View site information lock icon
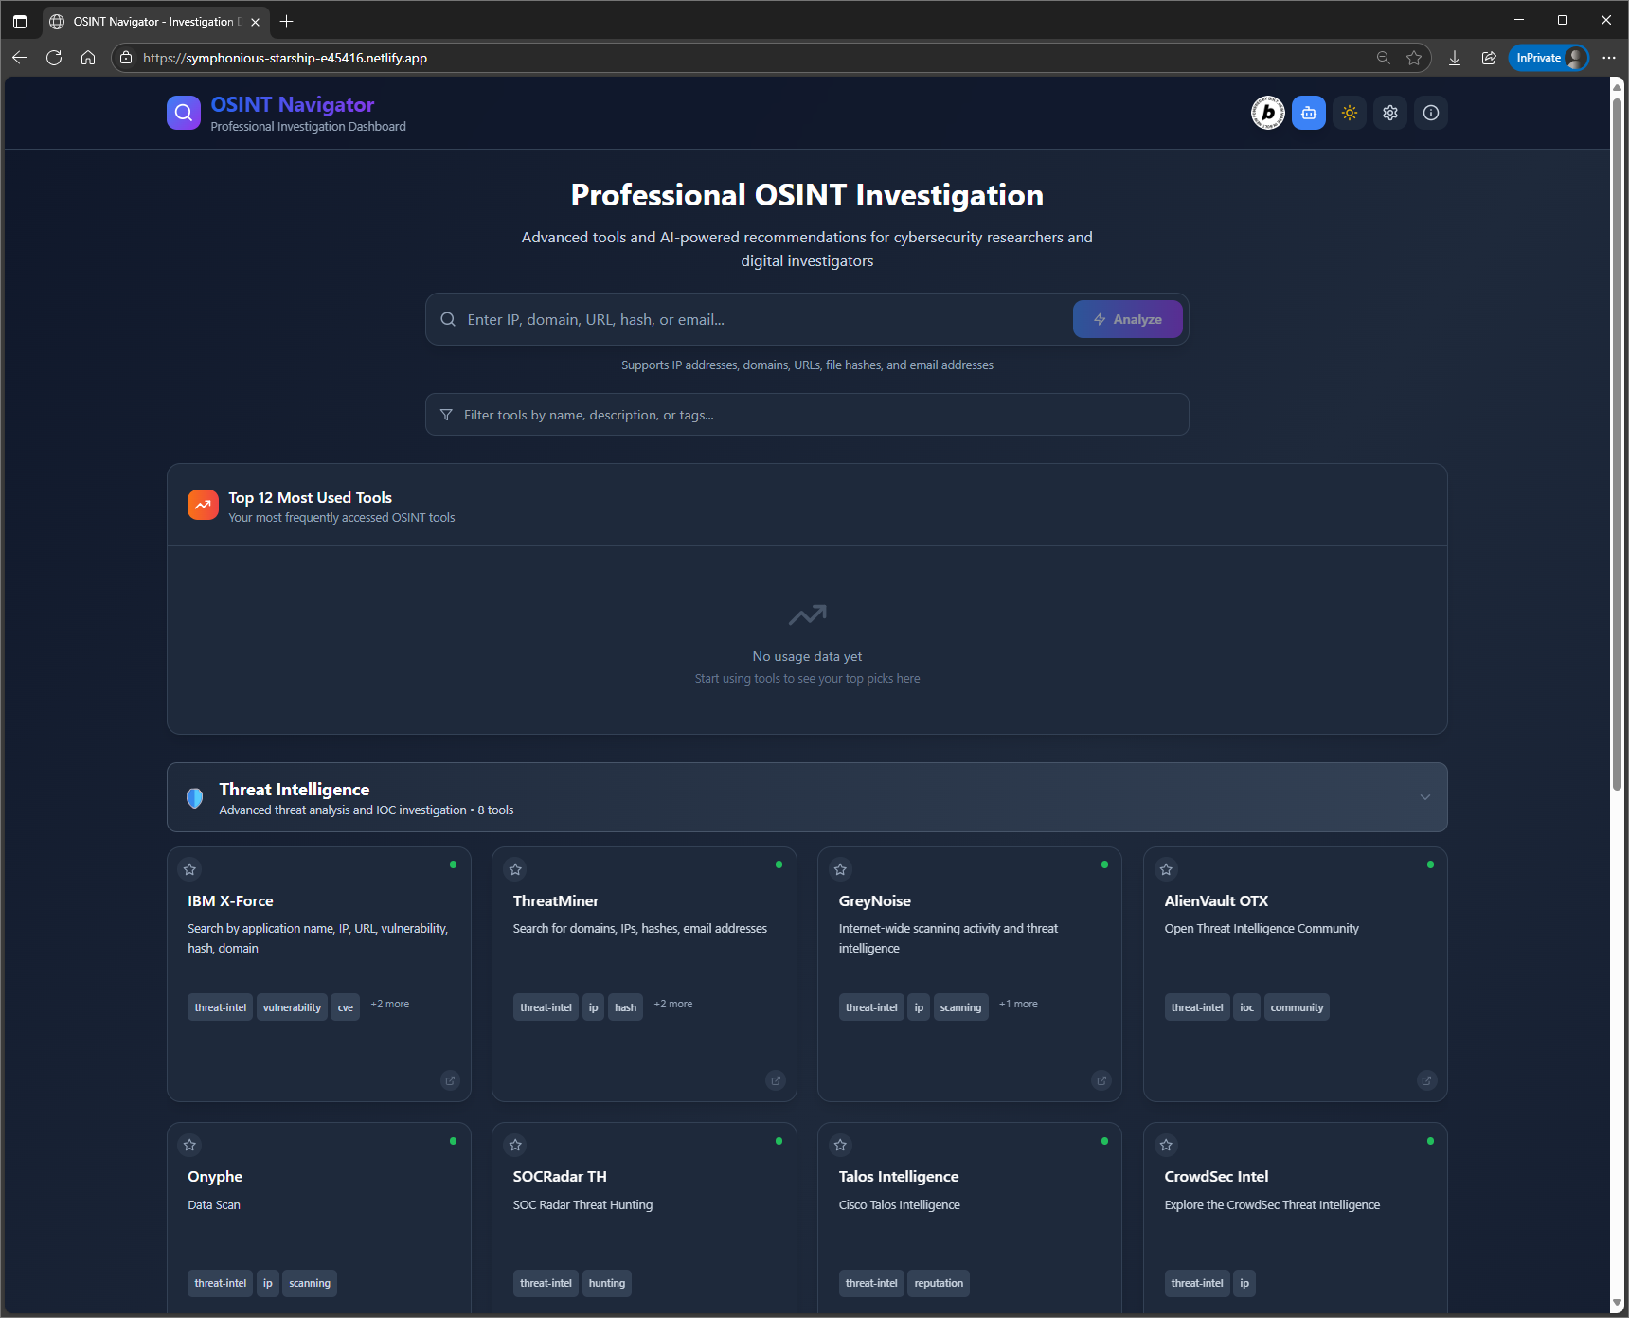Screen dimensions: 1629x1318 (126, 58)
